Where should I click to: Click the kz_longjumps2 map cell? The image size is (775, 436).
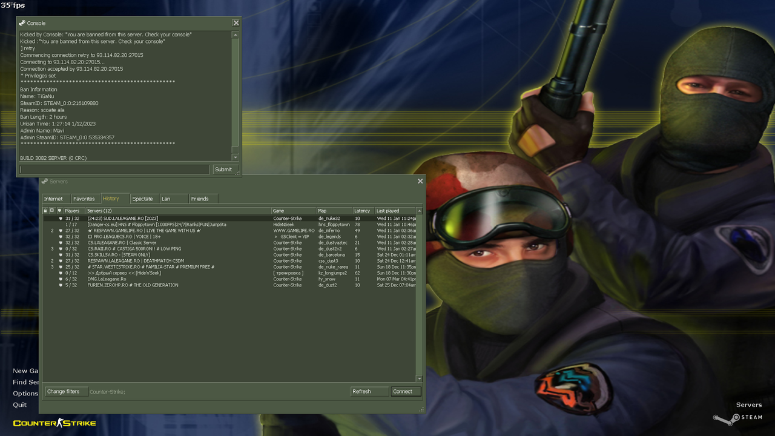point(332,272)
